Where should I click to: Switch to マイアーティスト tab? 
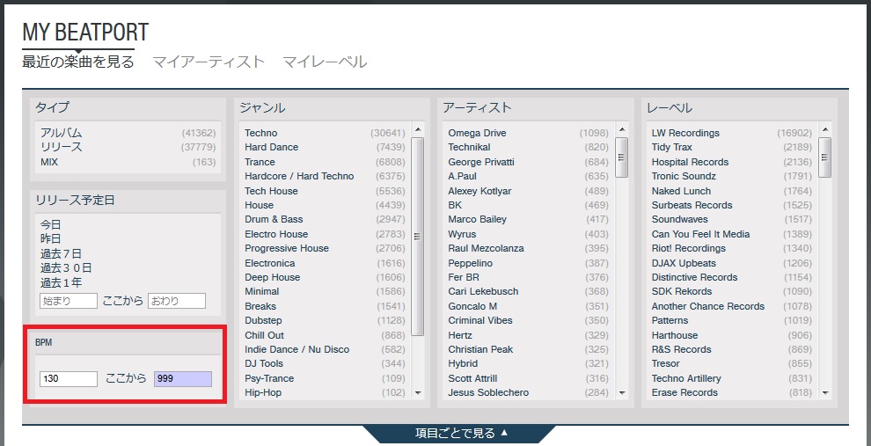click(x=209, y=62)
